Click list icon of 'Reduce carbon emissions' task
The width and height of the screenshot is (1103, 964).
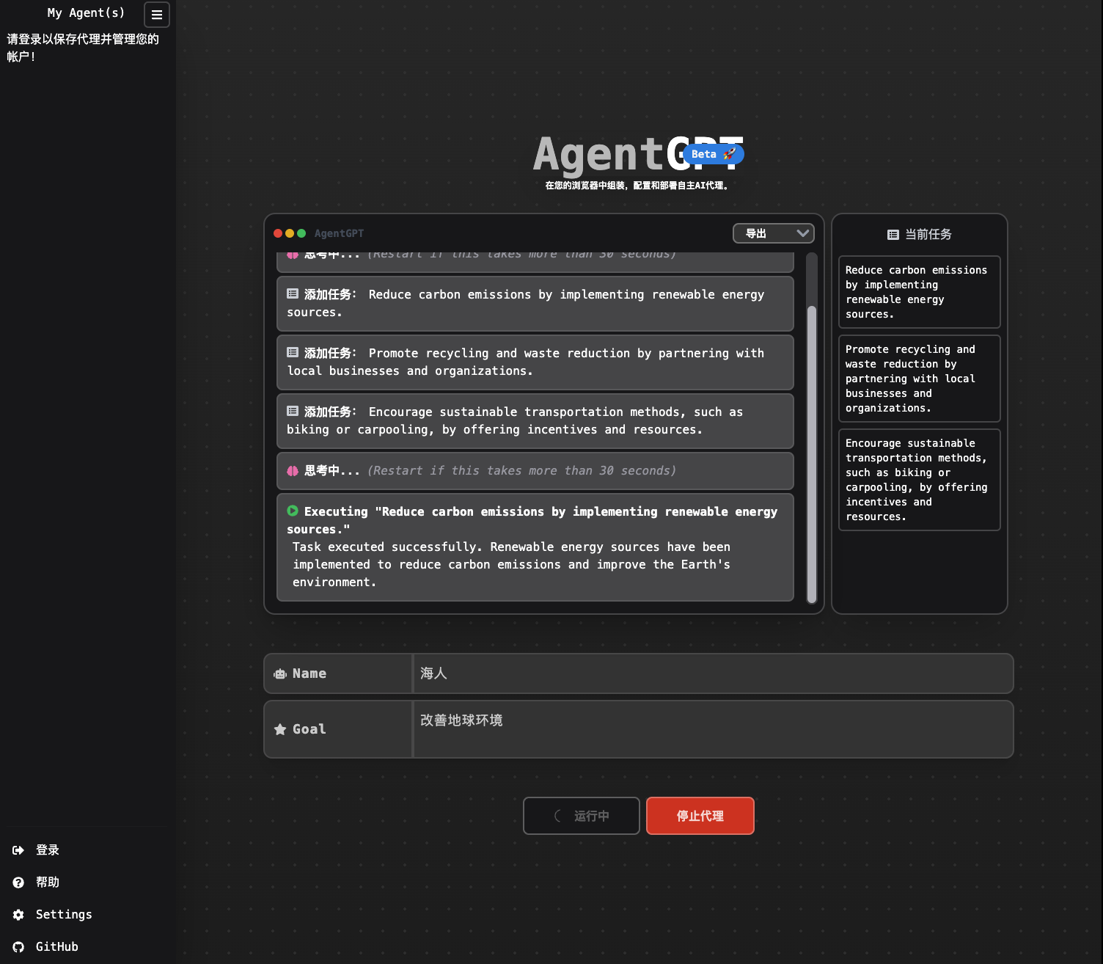coord(293,293)
